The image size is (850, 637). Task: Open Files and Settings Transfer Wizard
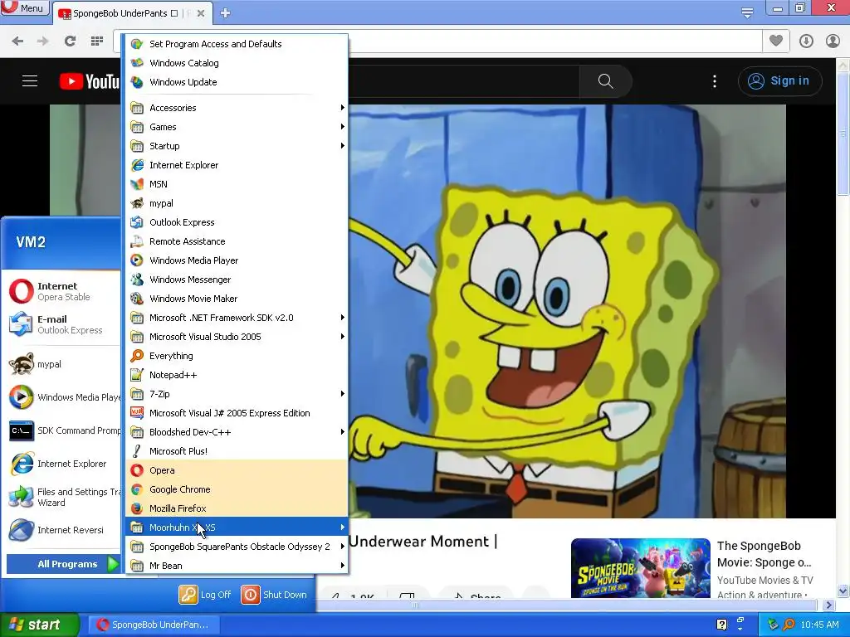point(63,497)
